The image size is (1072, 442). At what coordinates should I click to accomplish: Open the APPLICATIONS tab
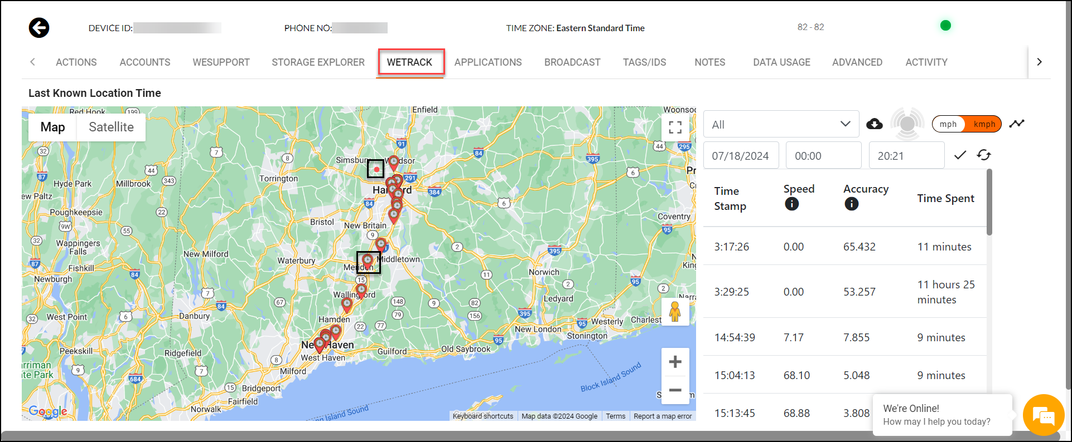tap(488, 62)
